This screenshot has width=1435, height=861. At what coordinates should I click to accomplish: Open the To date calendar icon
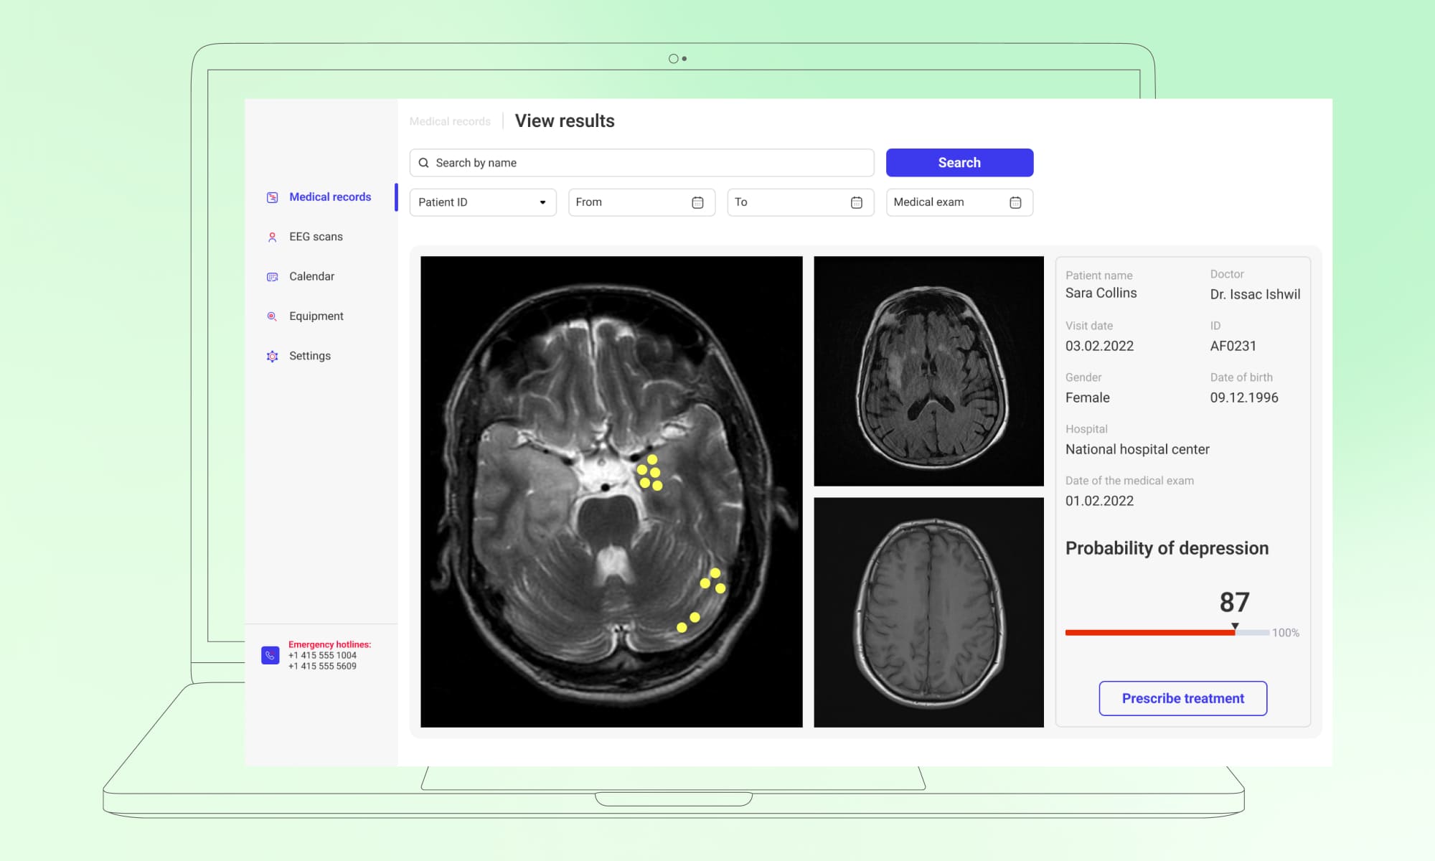tap(856, 202)
